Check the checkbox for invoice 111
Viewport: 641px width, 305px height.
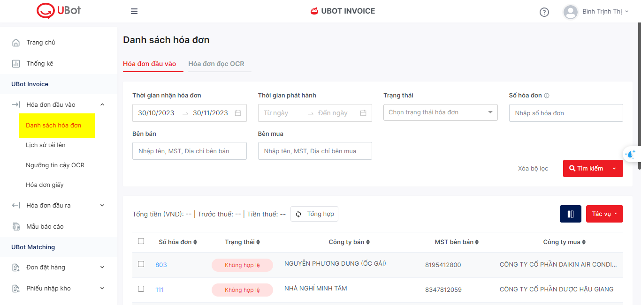pos(141,289)
